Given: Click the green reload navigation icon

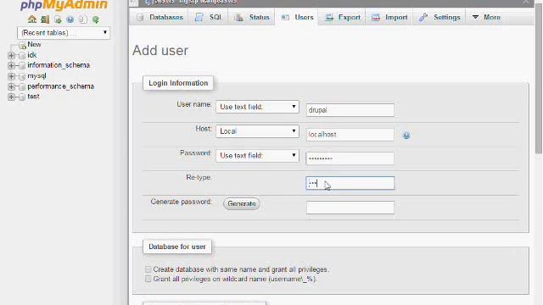Looking at the screenshot, I should [96, 19].
